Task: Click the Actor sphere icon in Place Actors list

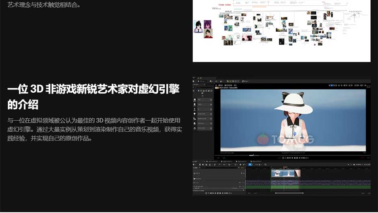Action: coord(195,100)
